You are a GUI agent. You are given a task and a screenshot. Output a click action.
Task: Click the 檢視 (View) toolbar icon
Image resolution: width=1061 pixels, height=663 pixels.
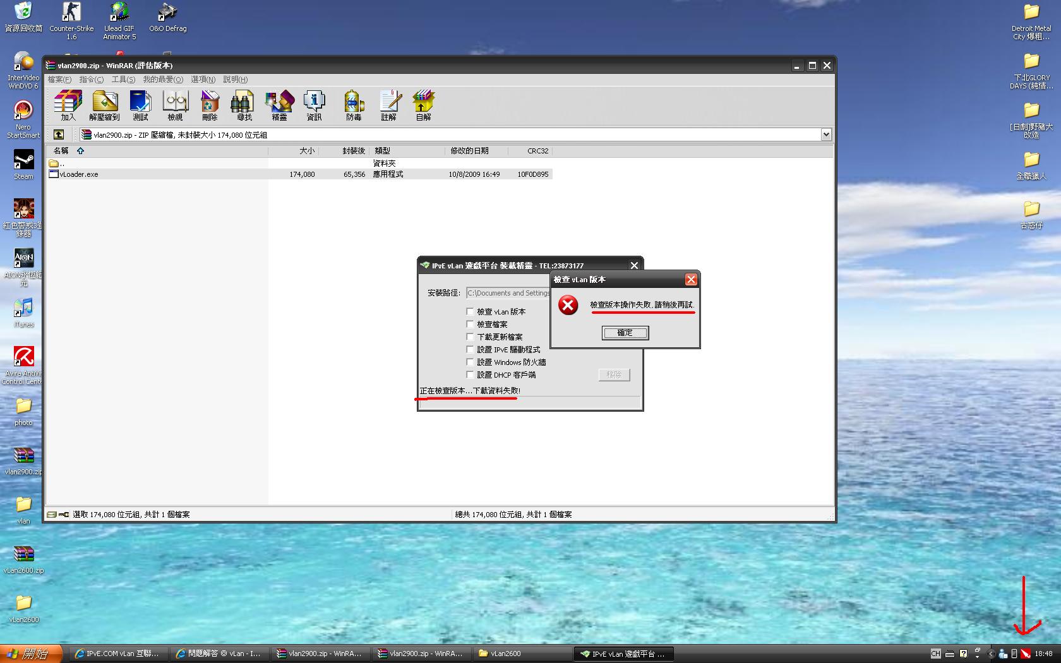[x=175, y=105]
